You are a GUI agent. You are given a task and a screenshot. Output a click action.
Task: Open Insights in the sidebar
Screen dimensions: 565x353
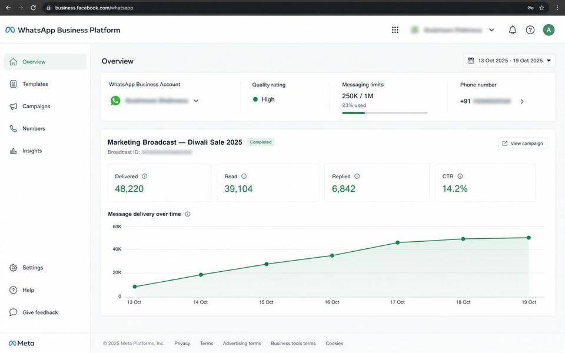[45, 151]
